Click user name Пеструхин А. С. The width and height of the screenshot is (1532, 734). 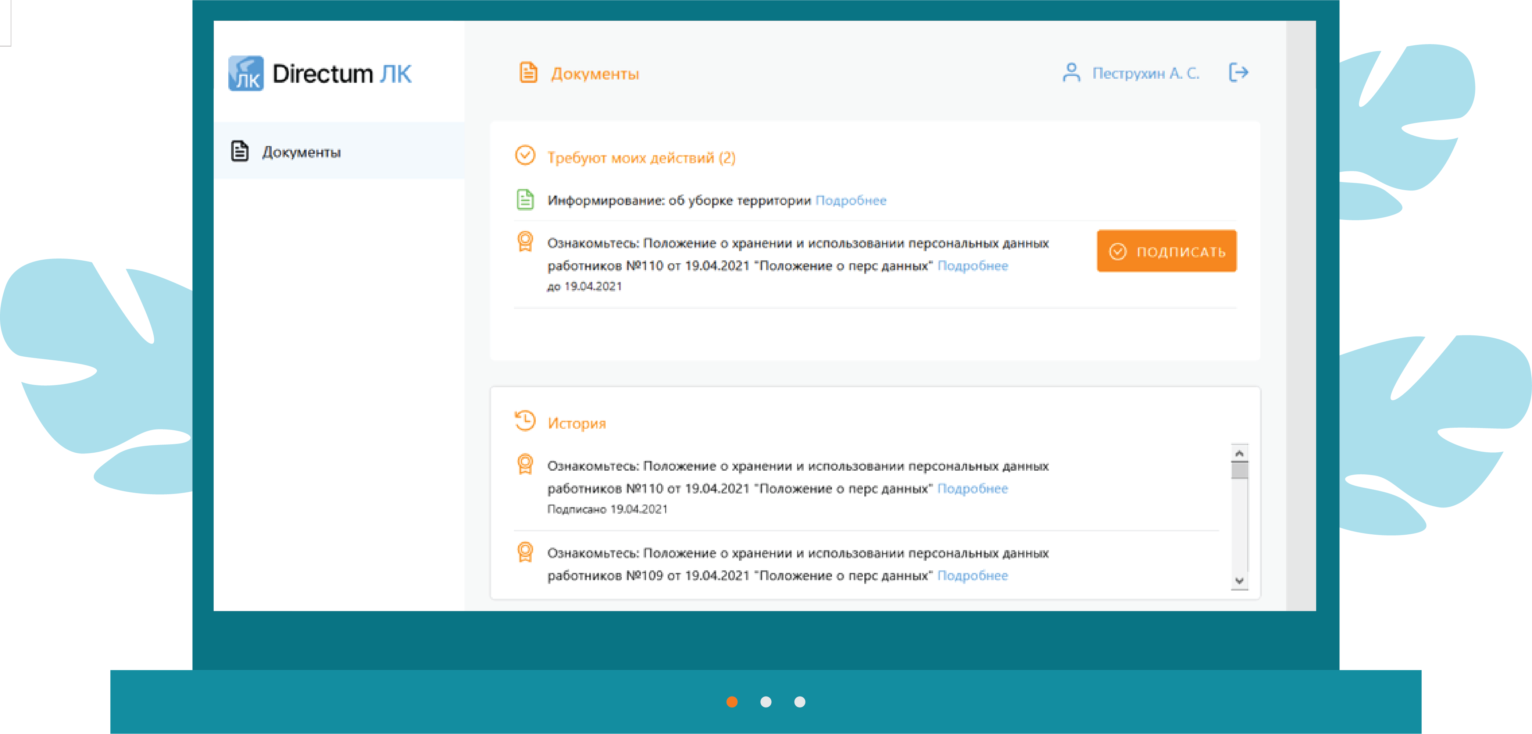tap(1146, 74)
